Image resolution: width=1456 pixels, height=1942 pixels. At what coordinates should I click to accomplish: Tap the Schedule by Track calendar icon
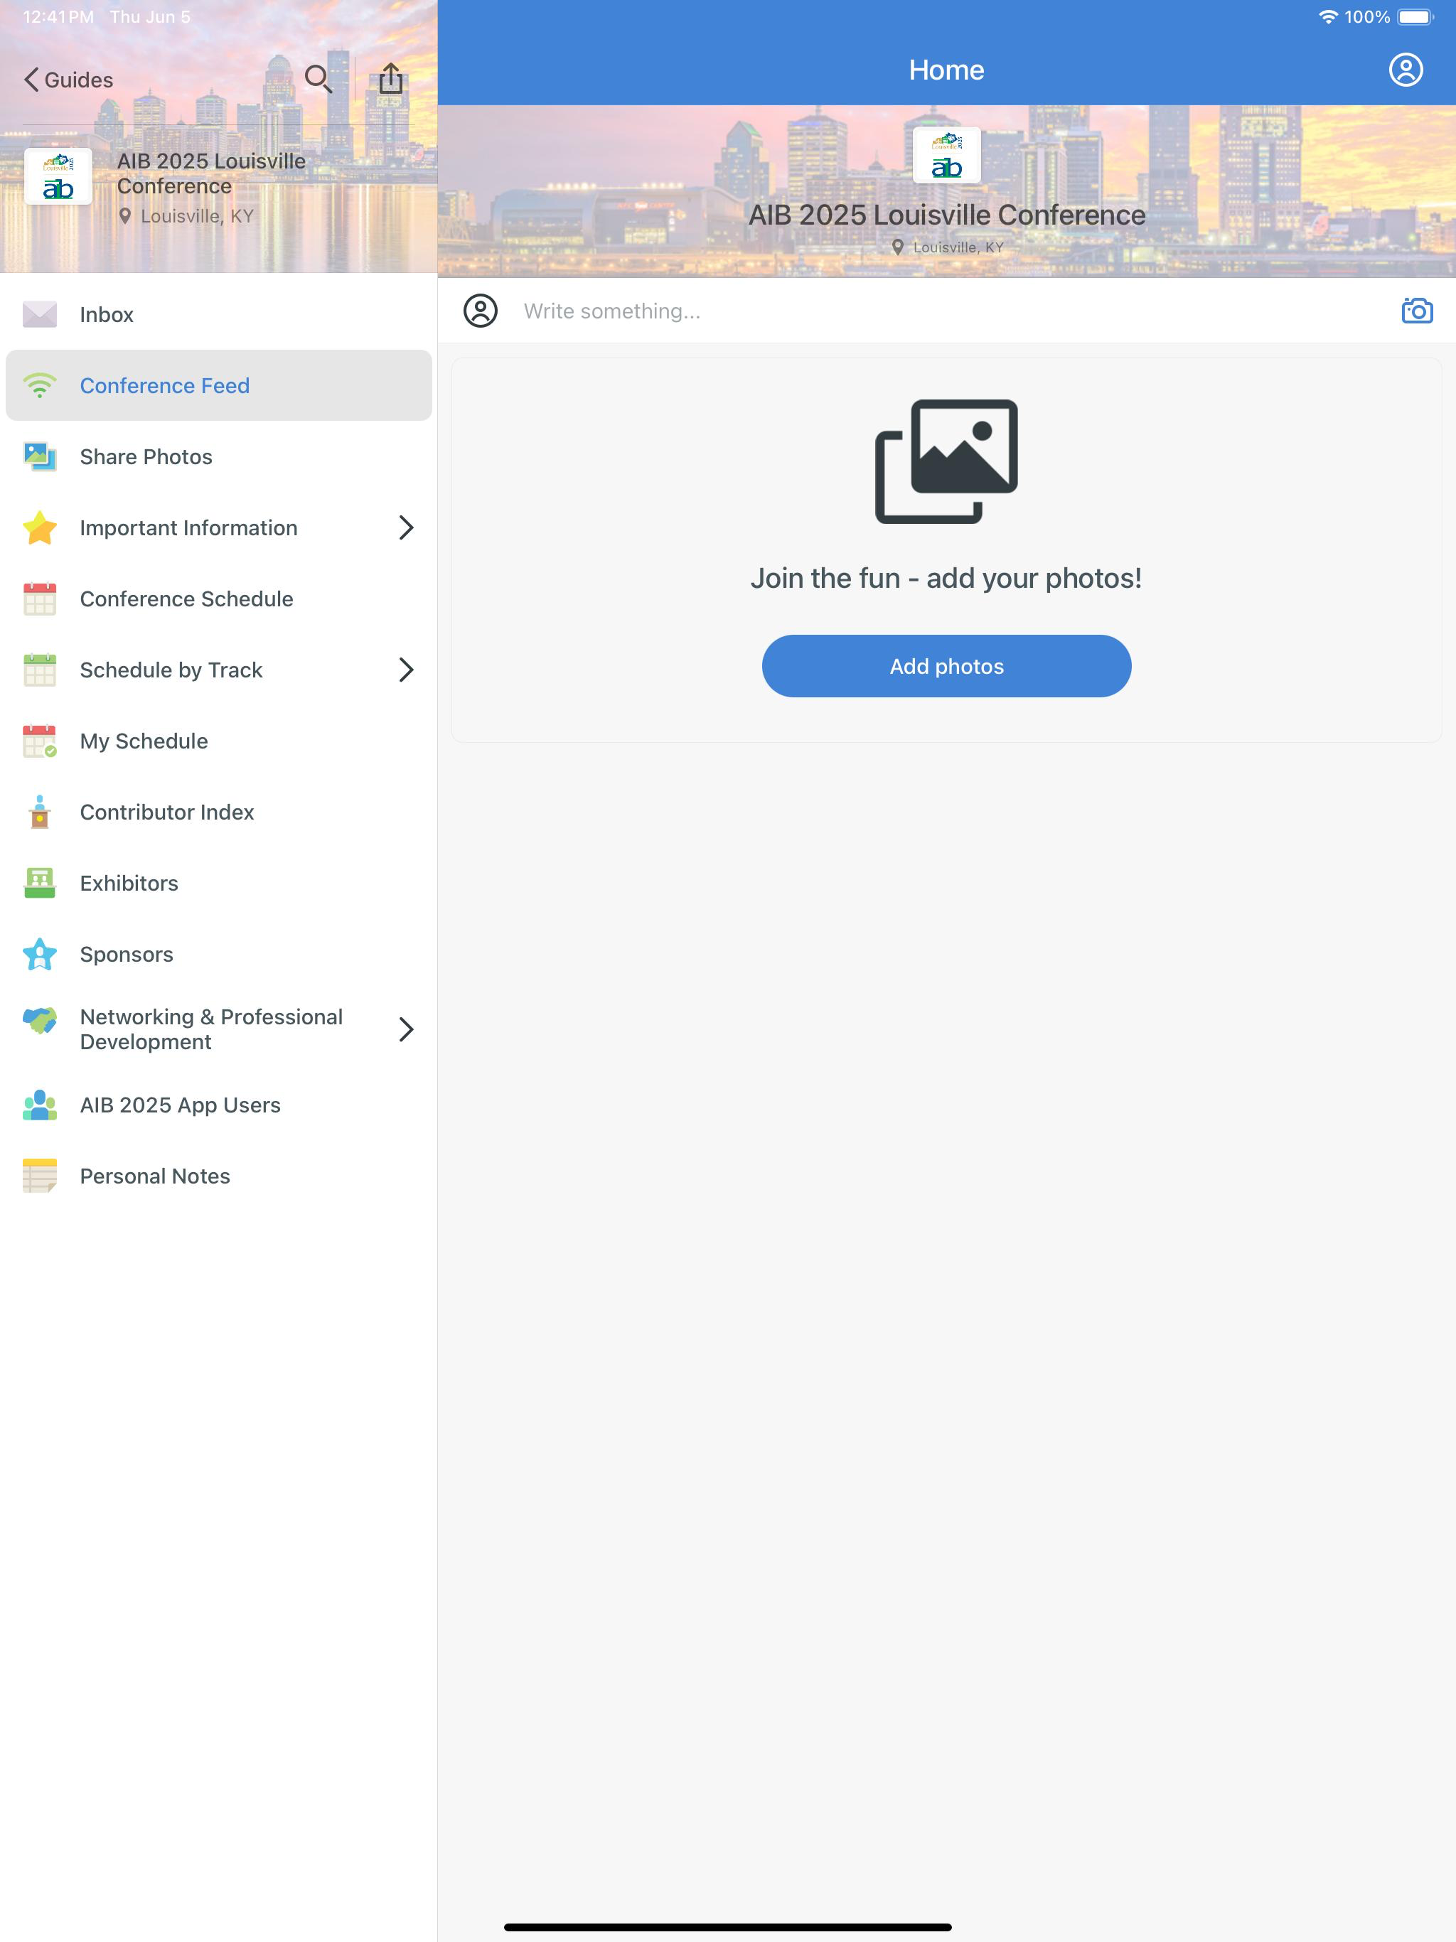[x=40, y=670]
